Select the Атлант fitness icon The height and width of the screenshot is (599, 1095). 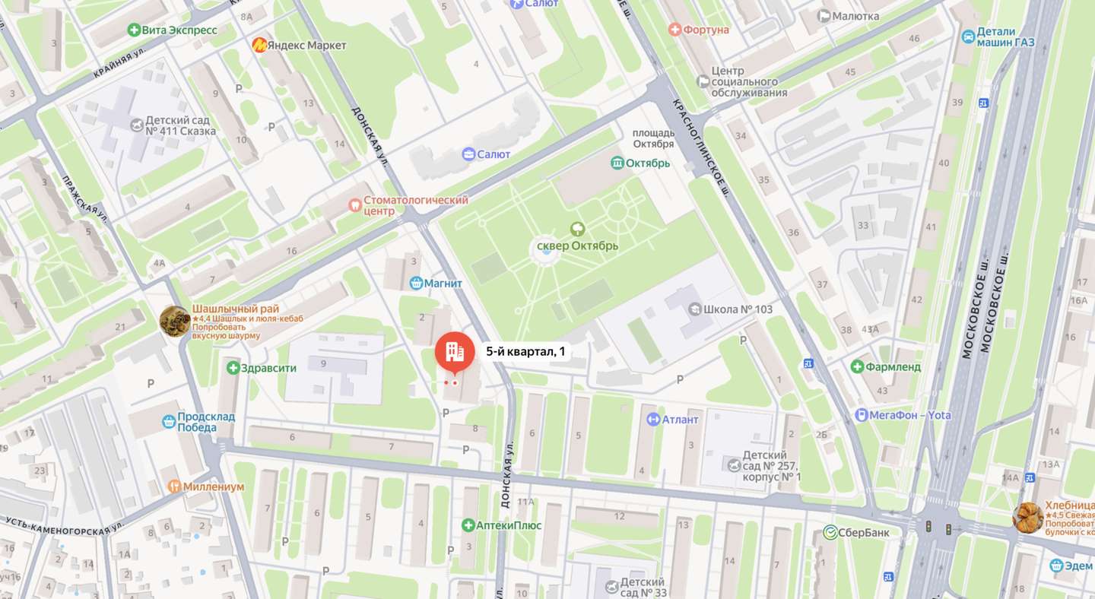click(x=652, y=419)
